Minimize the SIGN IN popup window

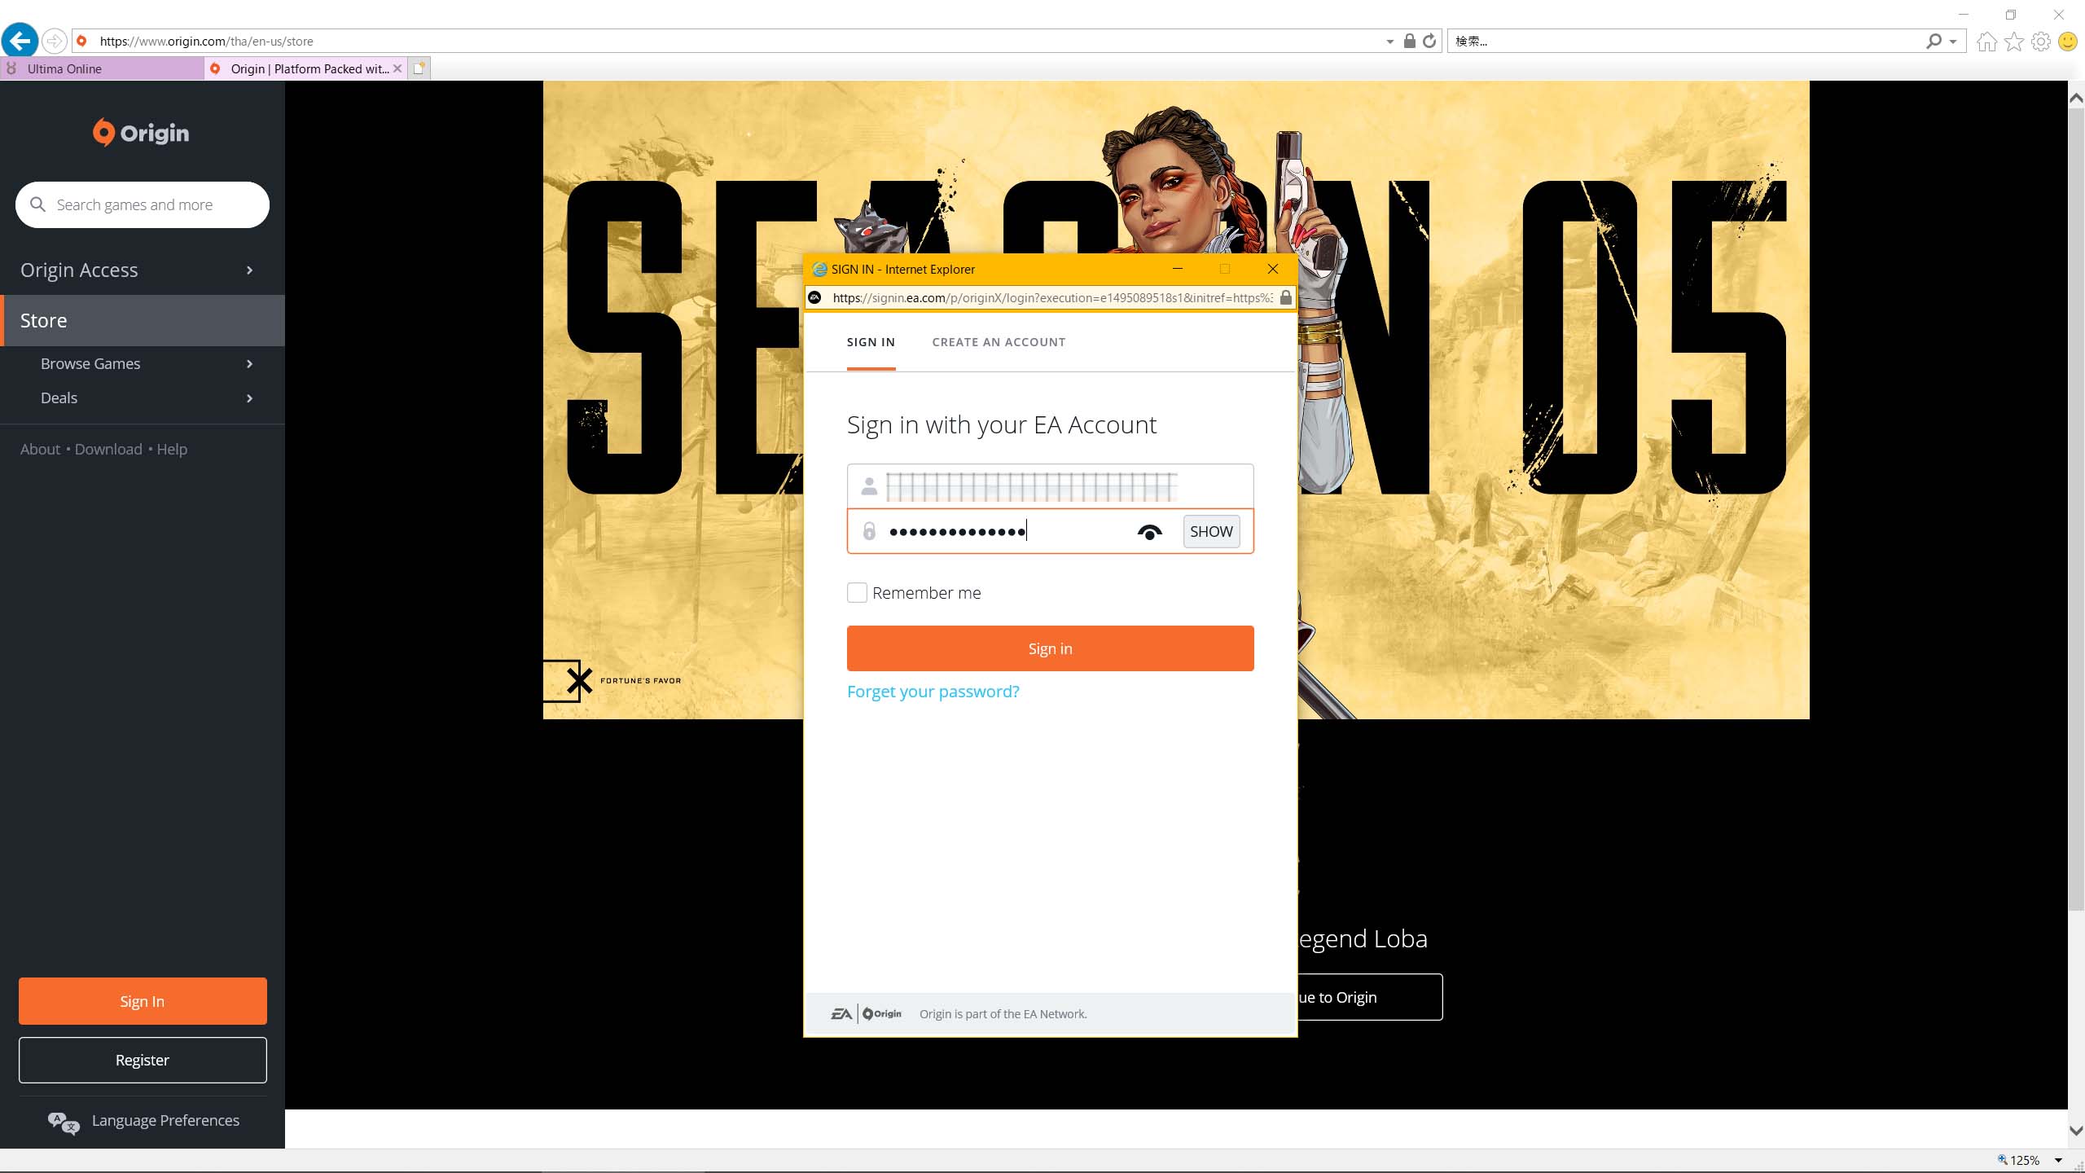[1178, 269]
